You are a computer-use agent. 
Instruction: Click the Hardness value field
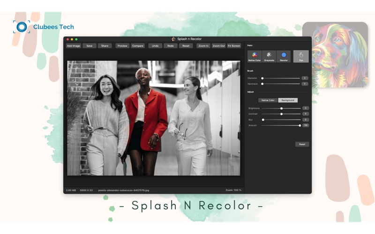(x=305, y=84)
